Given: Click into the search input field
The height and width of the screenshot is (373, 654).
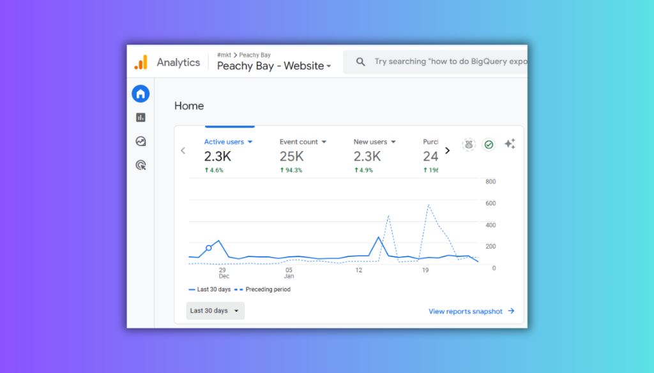Looking at the screenshot, I should point(447,62).
